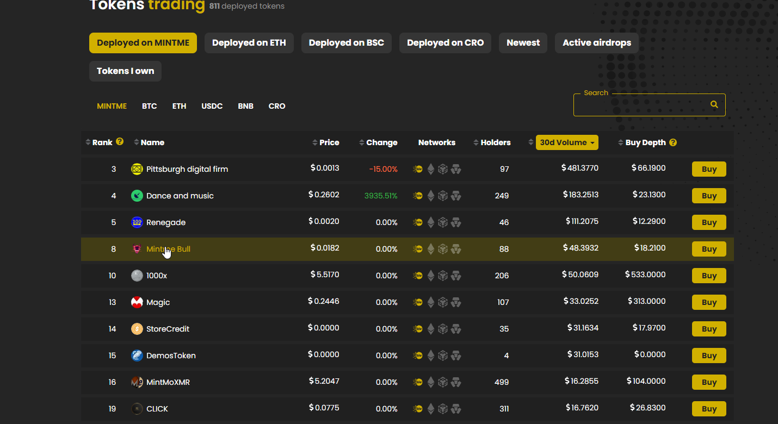The image size is (778, 424).
Task: Click into the Search input field
Action: click(x=641, y=105)
